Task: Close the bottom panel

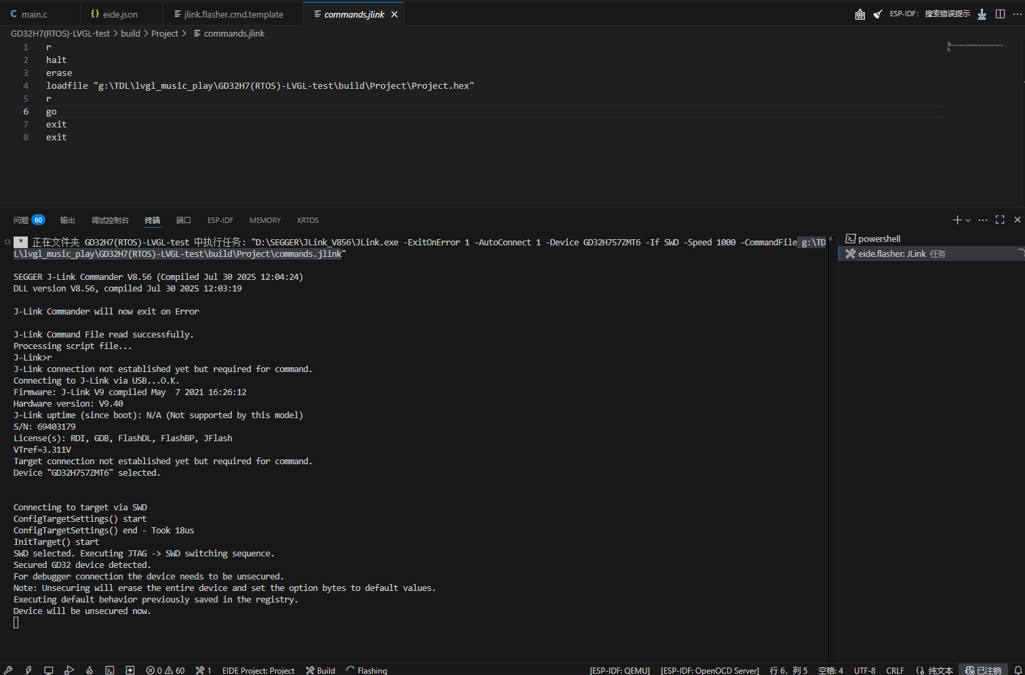Action: 1017,220
